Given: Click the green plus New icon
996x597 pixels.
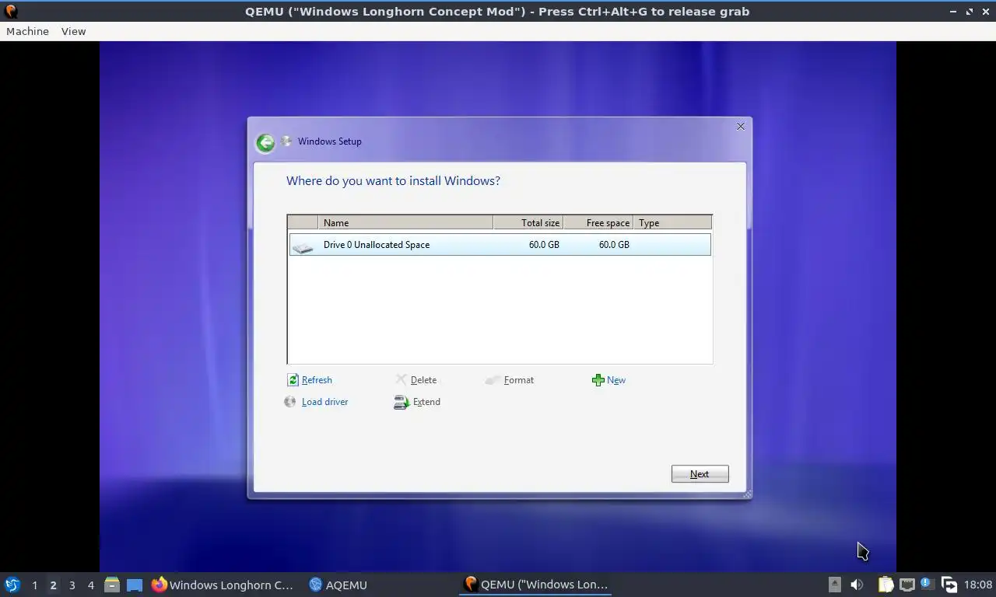Looking at the screenshot, I should tap(598, 380).
